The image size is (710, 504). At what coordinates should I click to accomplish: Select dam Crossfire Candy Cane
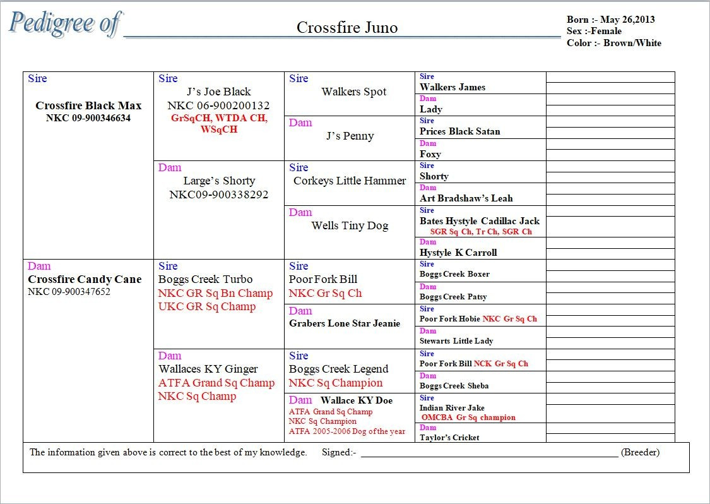tap(85, 279)
